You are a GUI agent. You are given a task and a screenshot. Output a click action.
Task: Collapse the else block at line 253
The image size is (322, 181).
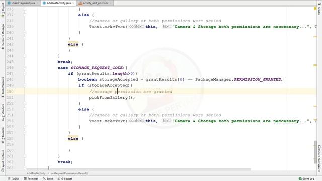point(25,109)
